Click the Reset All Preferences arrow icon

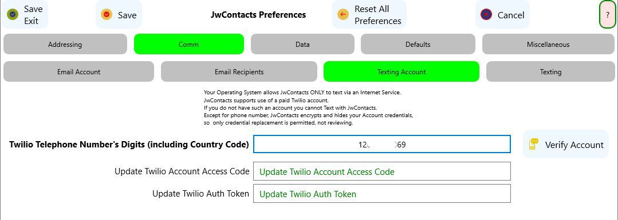343,14
